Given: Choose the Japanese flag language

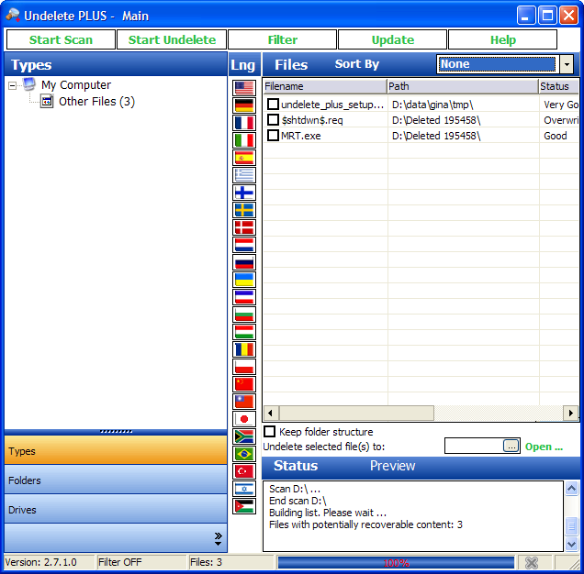Looking at the screenshot, I should click(244, 419).
